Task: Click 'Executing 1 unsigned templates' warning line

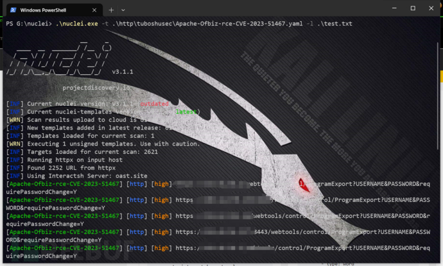Action: point(103,144)
